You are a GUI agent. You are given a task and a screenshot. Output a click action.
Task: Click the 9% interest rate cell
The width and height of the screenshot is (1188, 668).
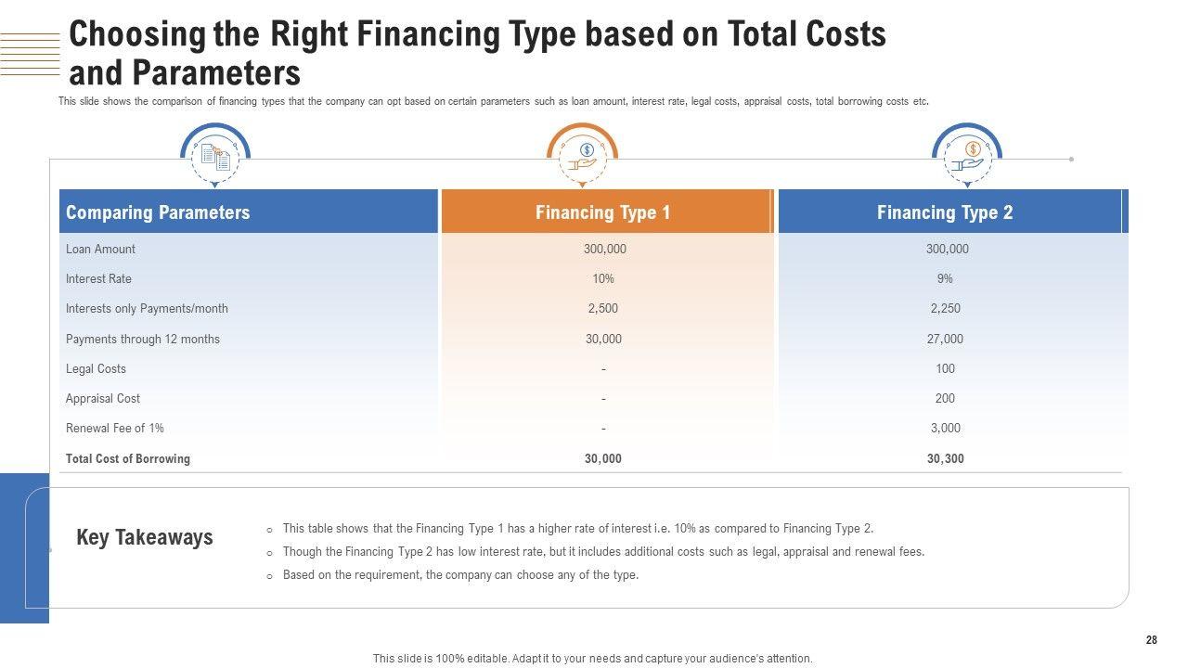(945, 278)
